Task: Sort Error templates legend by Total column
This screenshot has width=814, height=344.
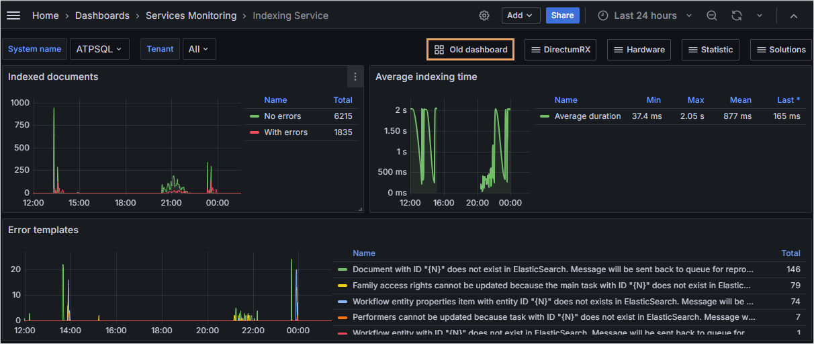Action: click(790, 253)
